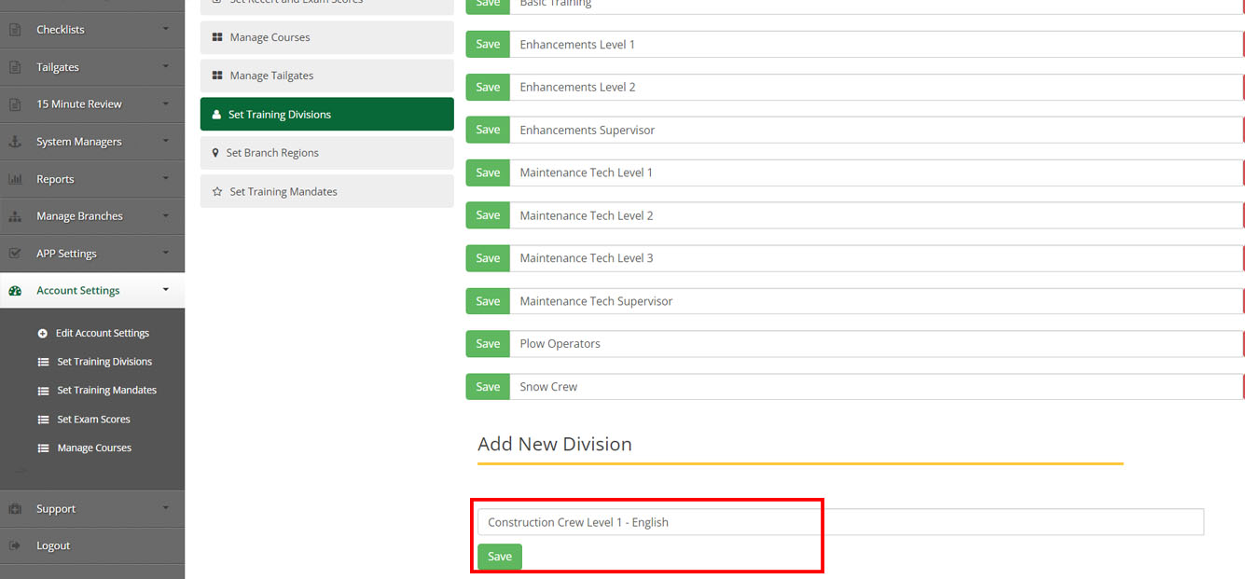Click star icon beside Set Training Mandates panel item
Image resolution: width=1245 pixels, height=579 pixels.
[x=217, y=192]
